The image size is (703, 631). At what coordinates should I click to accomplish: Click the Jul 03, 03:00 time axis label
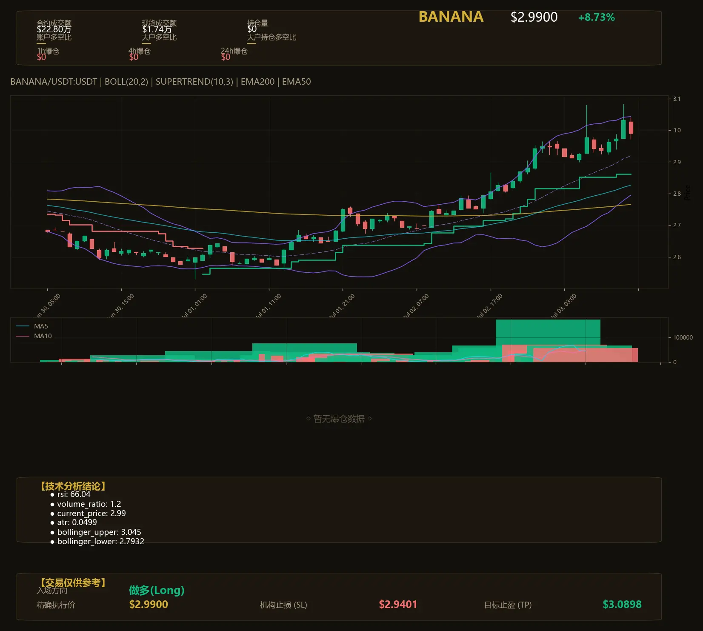[x=564, y=306]
